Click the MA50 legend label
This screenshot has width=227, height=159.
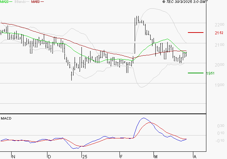(x=35, y=2)
